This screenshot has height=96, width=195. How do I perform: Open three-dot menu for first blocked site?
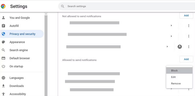[189, 26]
